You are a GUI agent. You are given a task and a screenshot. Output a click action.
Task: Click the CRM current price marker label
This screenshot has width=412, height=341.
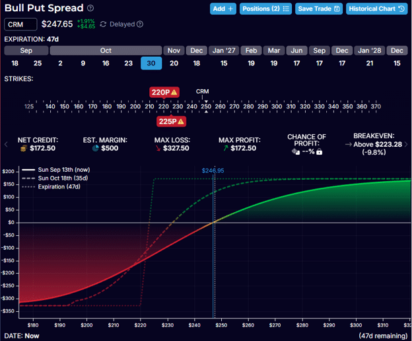click(x=202, y=91)
